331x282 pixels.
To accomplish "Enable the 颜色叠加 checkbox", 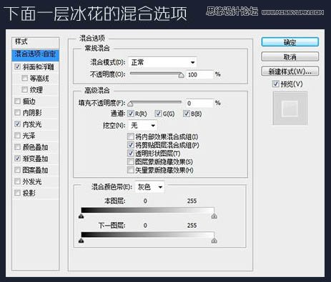I will (17, 147).
